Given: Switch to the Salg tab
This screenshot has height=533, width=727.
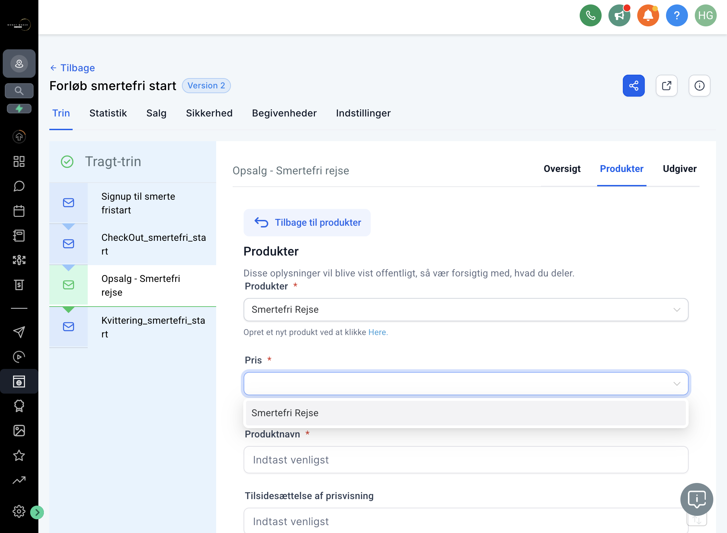Looking at the screenshot, I should point(156,113).
